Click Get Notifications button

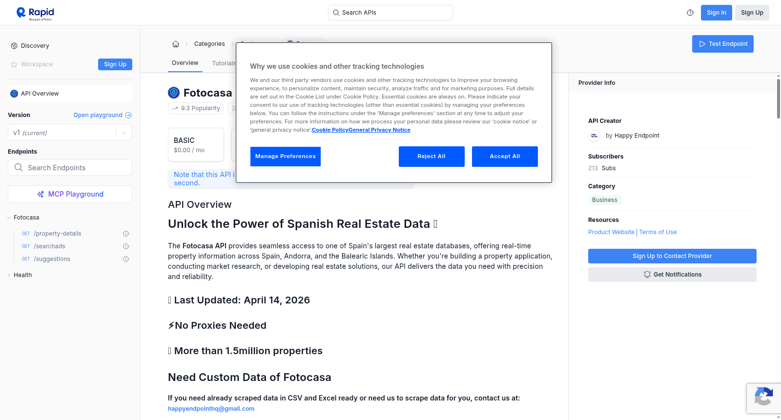(x=672, y=275)
